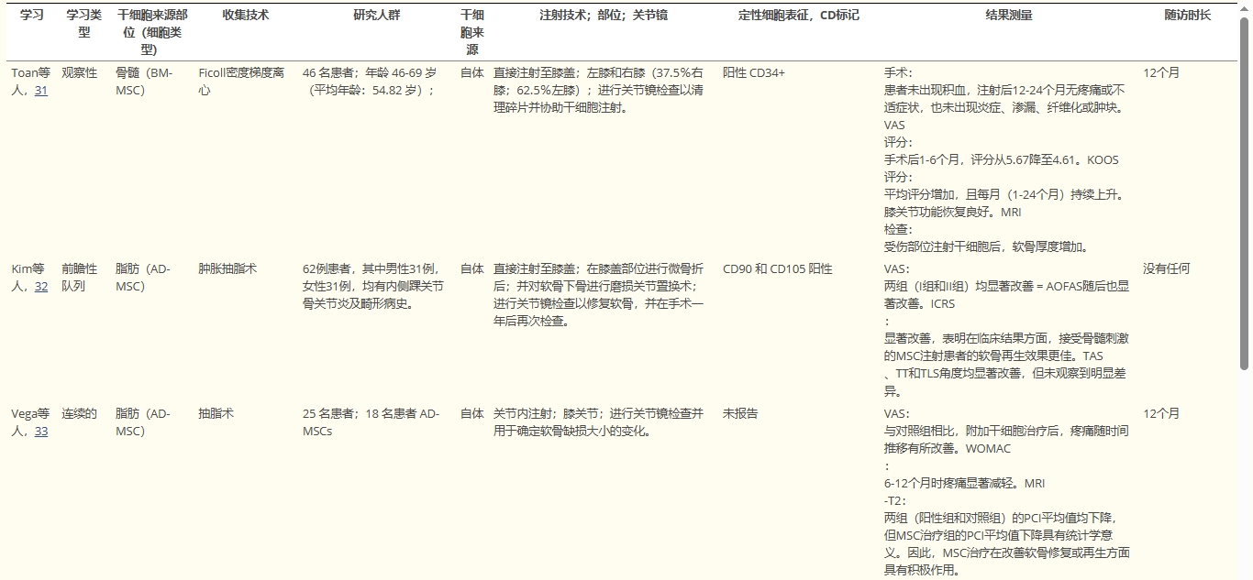Image resolution: width=1253 pixels, height=580 pixels.
Task: Click the 定性细胞表征，CD标记 header
Action: 798,16
